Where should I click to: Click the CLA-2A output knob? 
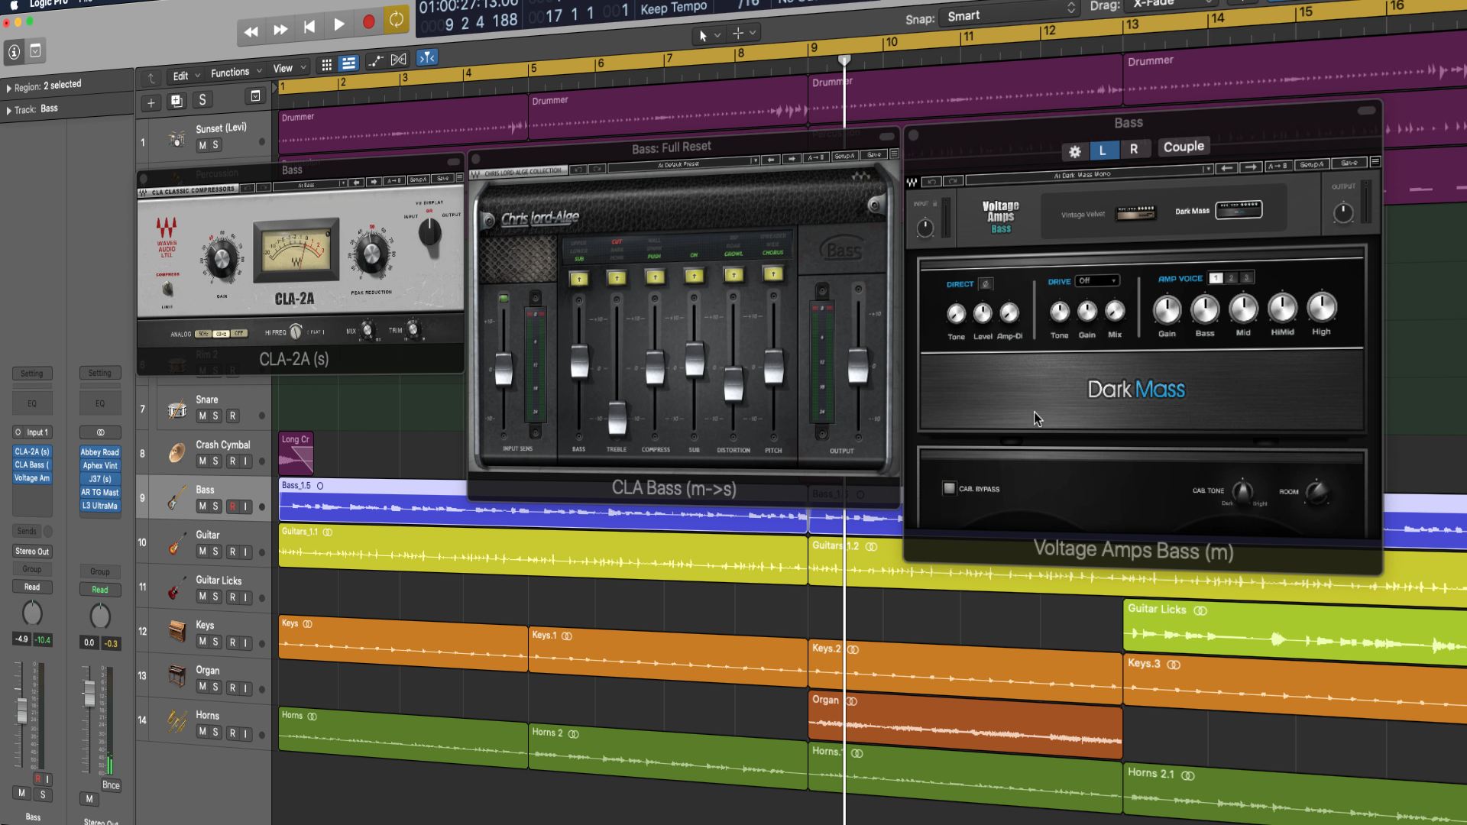click(430, 232)
